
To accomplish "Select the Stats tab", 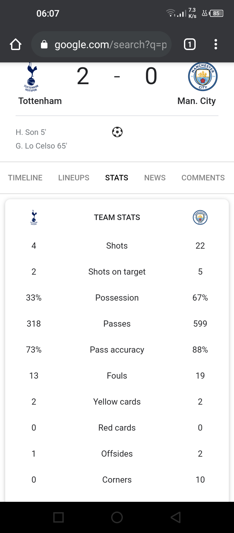I will click(x=117, y=178).
